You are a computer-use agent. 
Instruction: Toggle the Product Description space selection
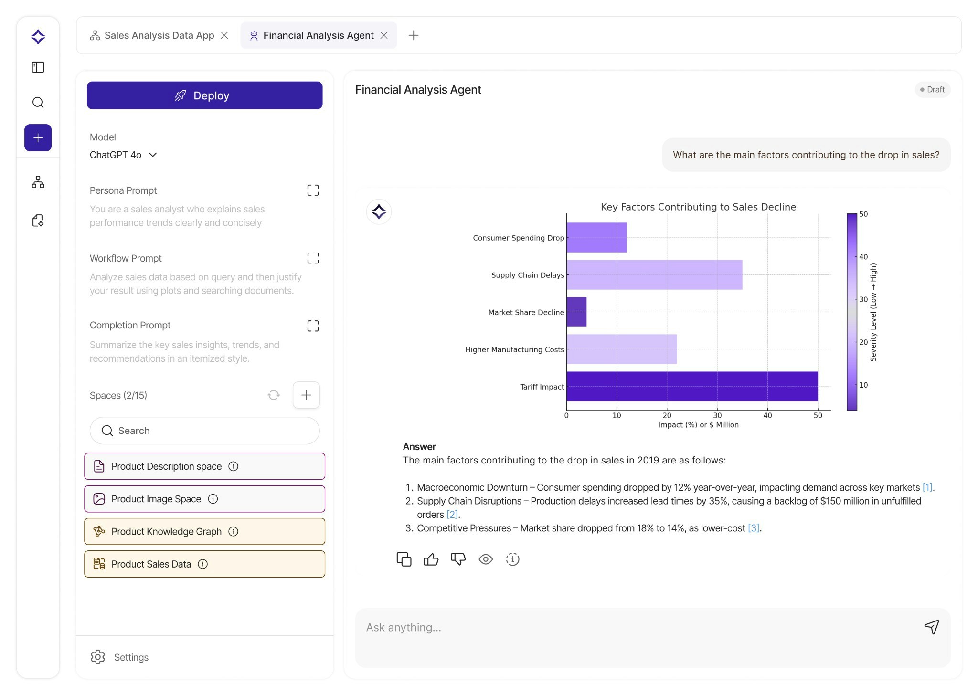click(204, 466)
